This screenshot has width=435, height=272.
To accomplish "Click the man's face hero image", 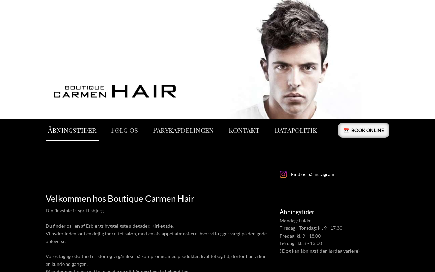I will 296,60.
